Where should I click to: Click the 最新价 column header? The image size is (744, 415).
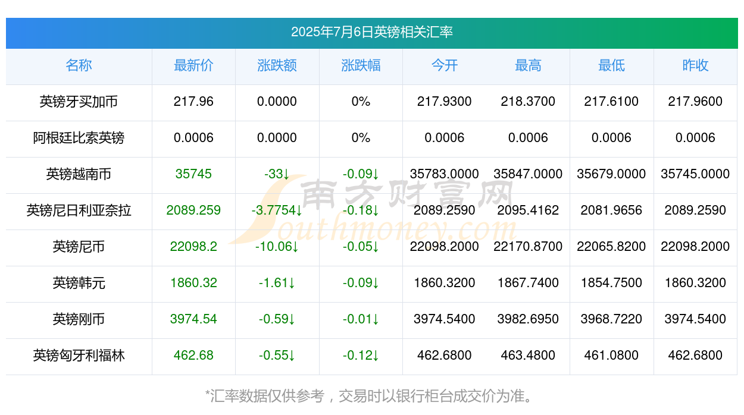pyautogui.click(x=193, y=65)
